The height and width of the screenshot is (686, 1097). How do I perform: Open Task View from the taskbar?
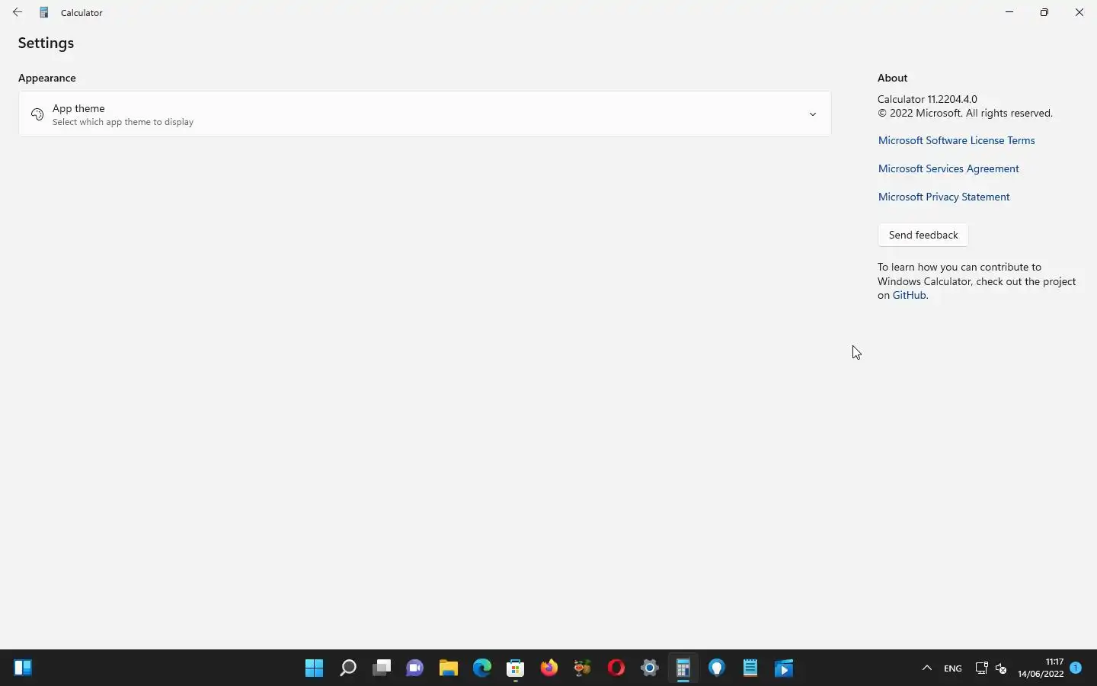(x=382, y=668)
